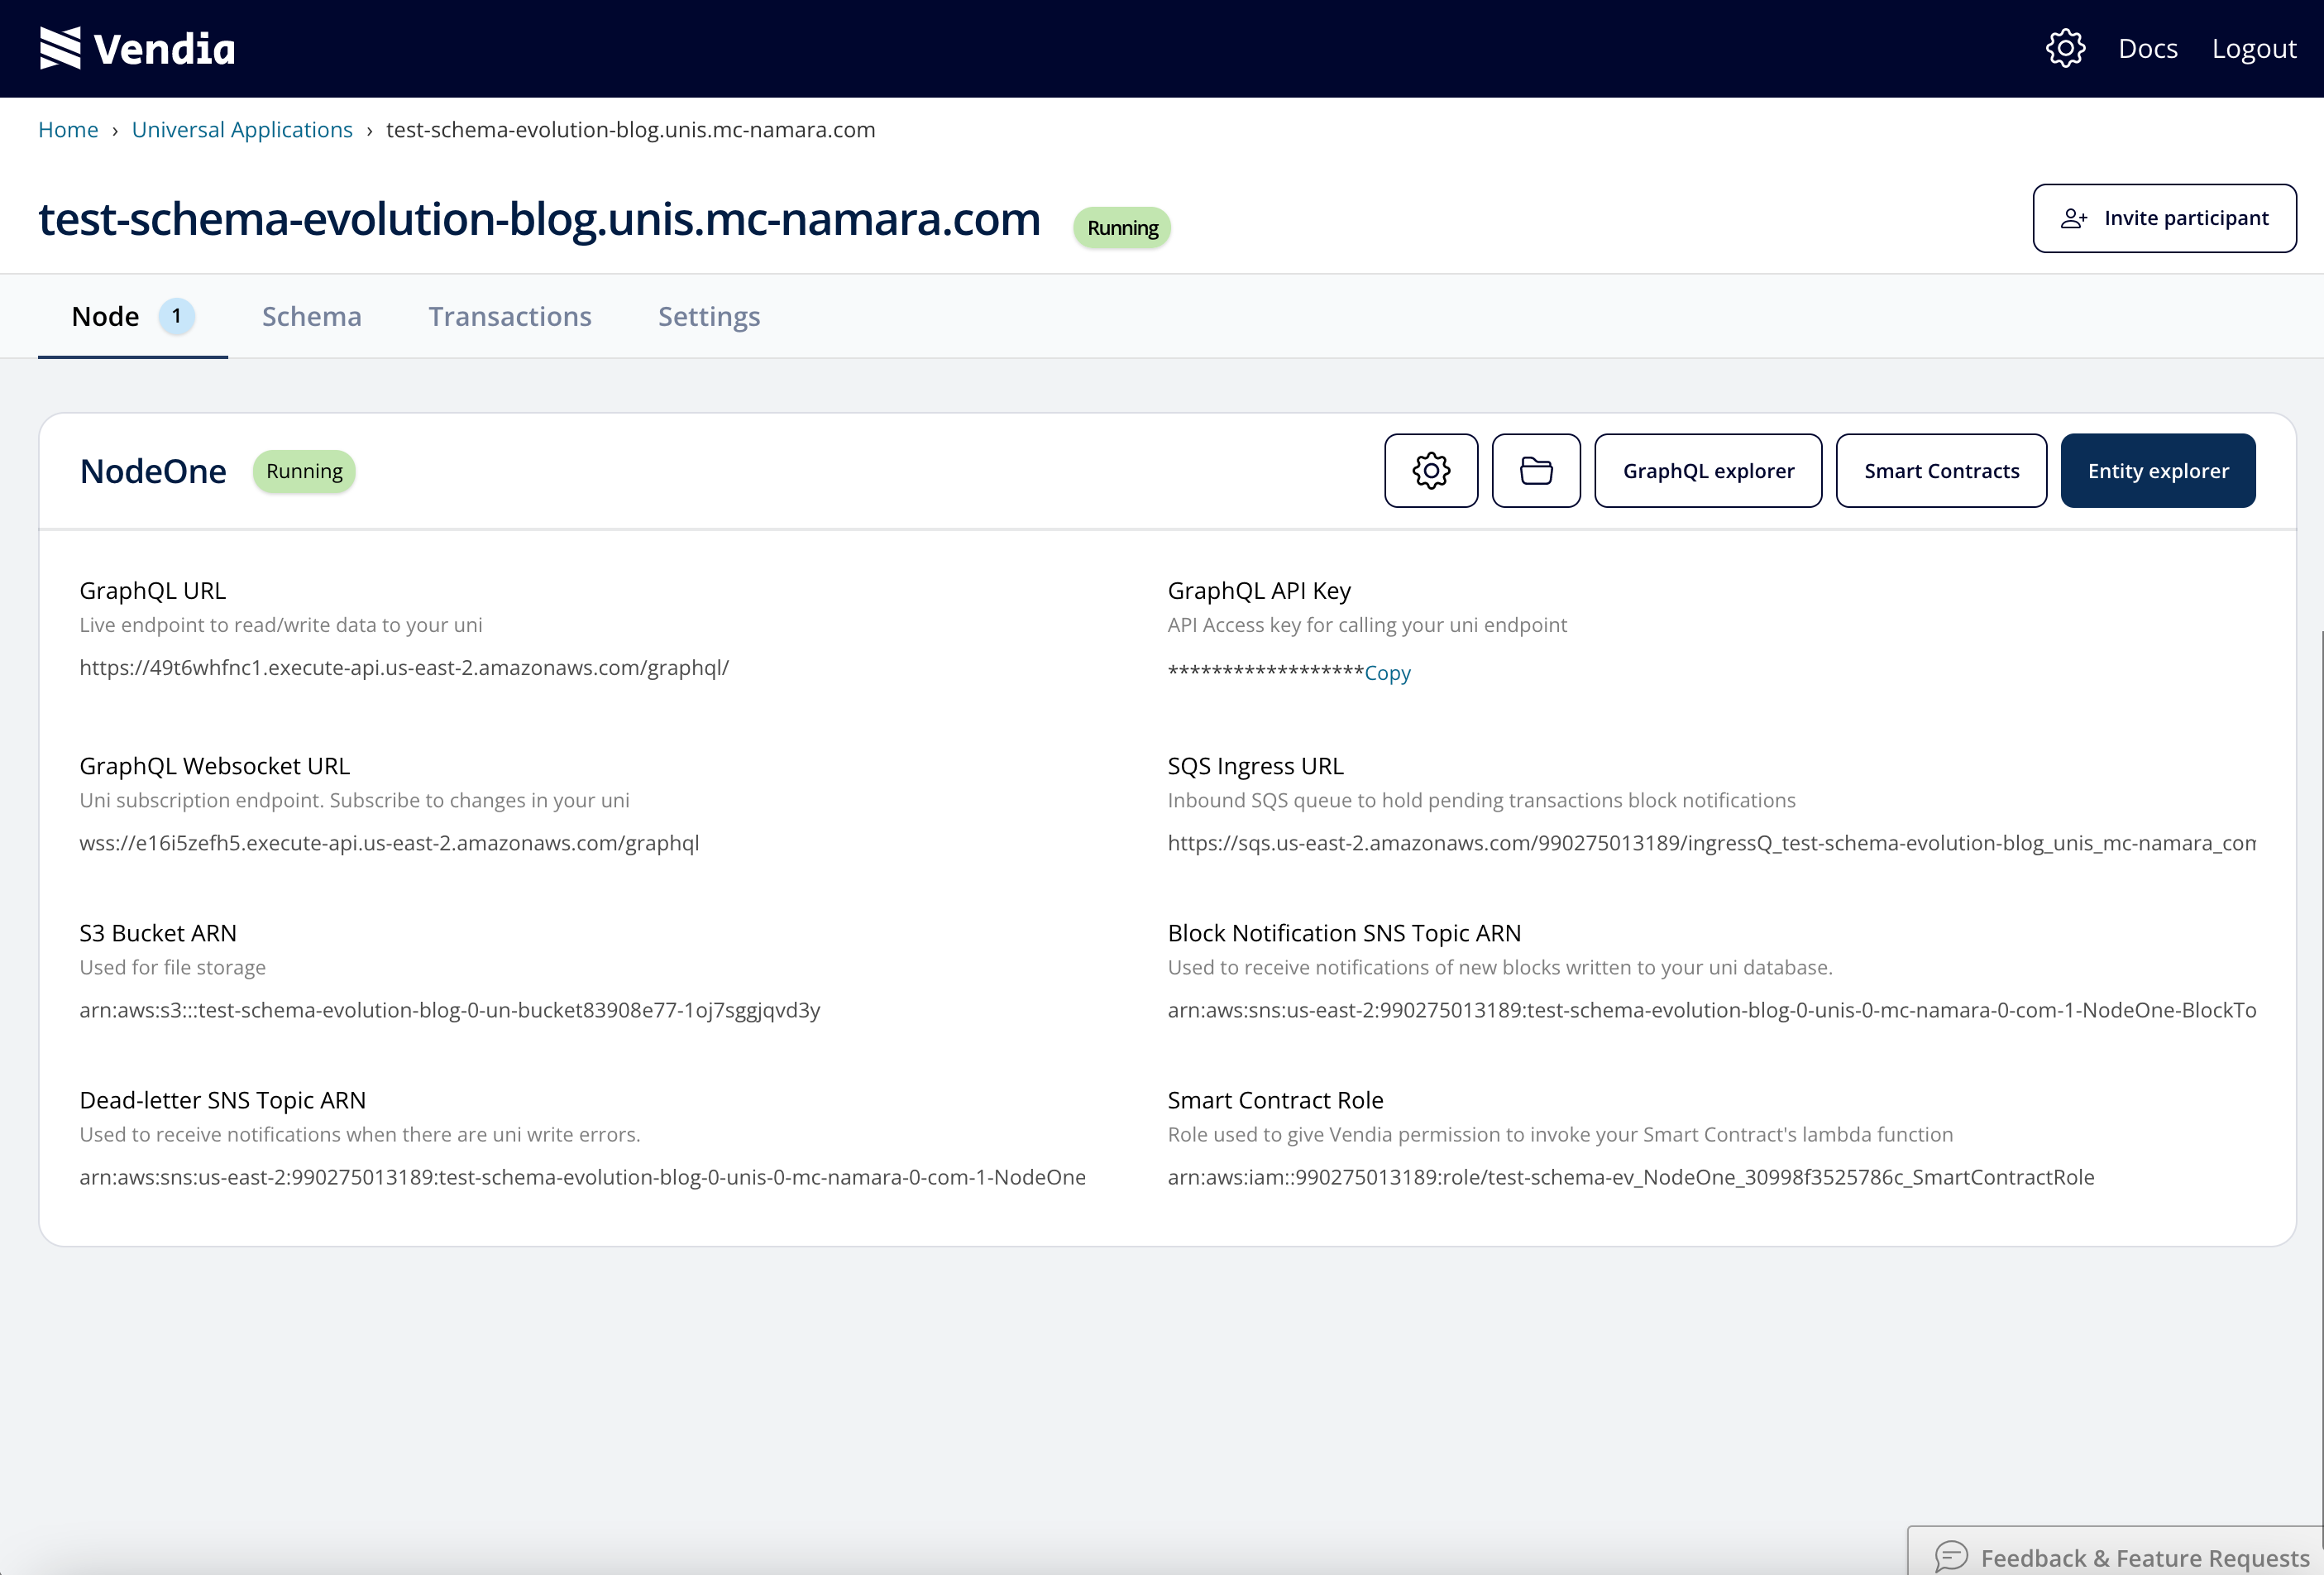
Task: Click the Vendia logo
Action: coord(137,48)
